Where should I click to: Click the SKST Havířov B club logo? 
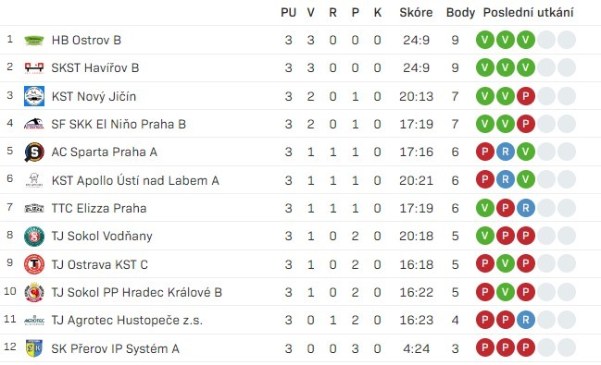tap(34, 67)
